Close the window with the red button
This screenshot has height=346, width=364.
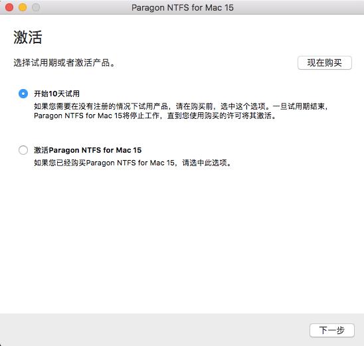click(9, 7)
